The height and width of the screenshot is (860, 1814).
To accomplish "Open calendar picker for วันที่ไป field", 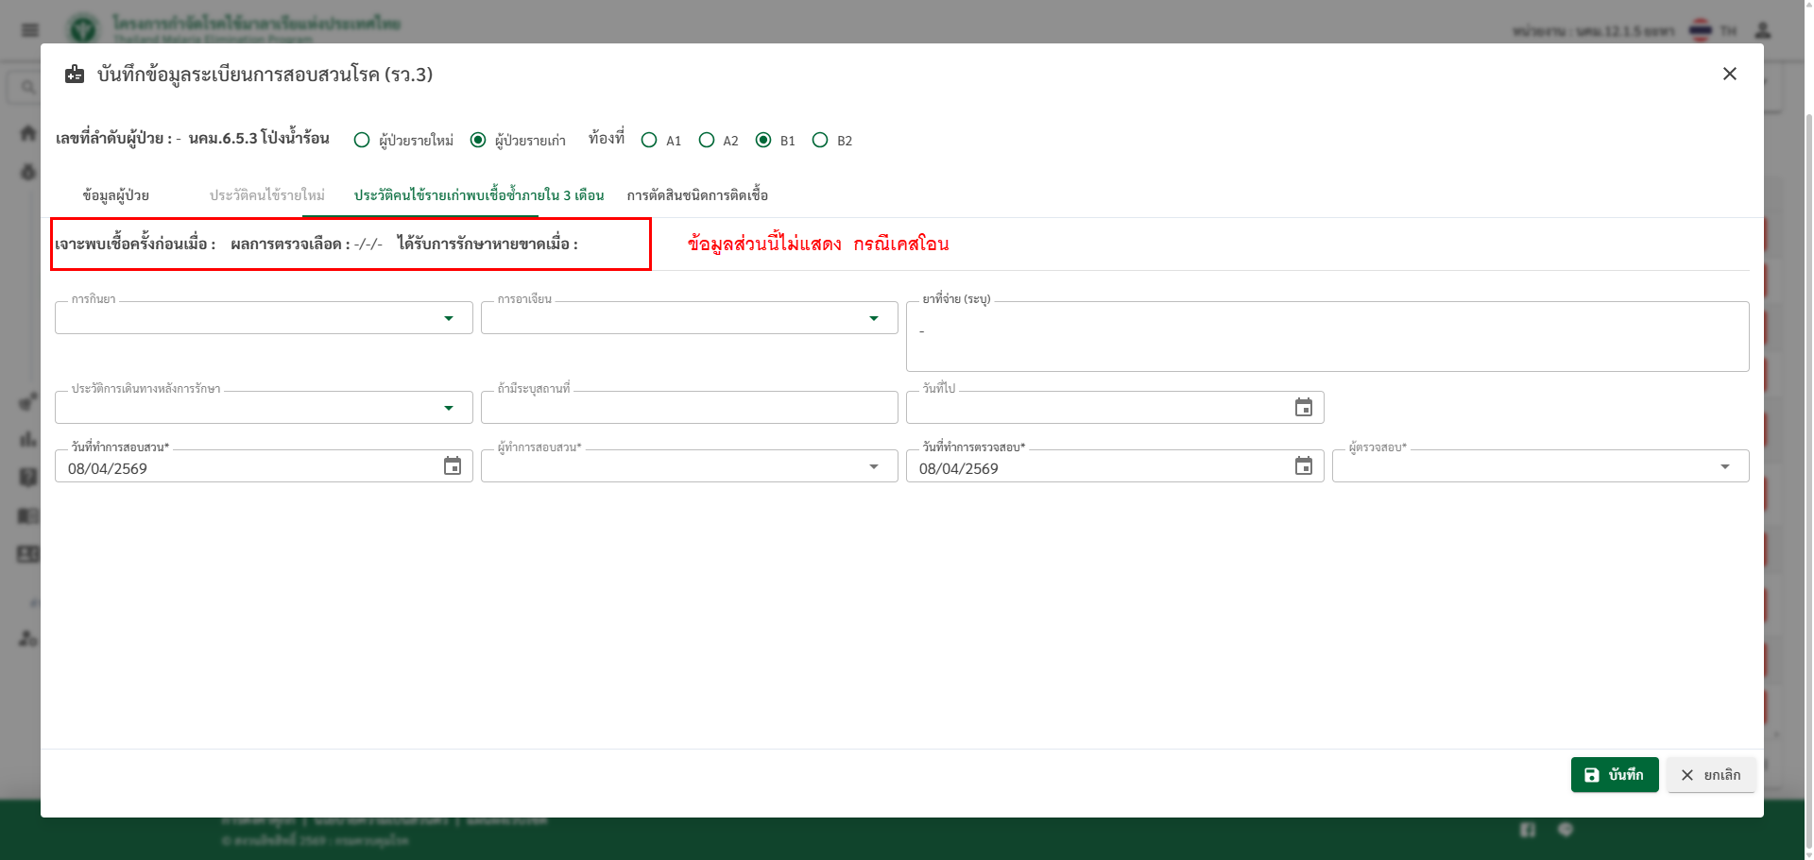I will coord(1303,408).
